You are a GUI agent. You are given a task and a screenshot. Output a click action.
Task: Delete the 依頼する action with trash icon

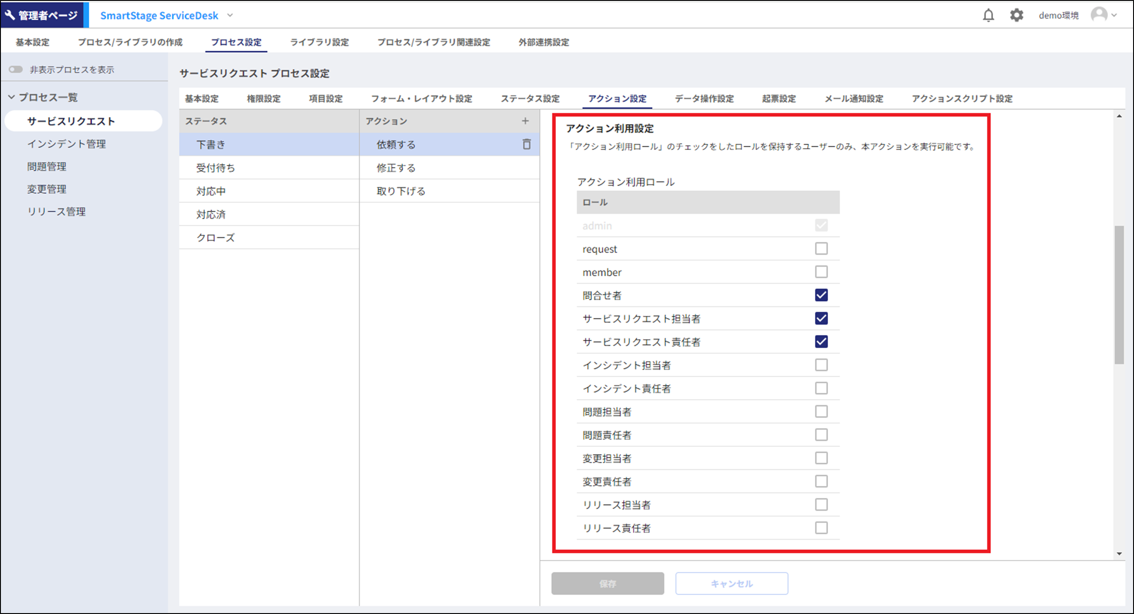[526, 144]
